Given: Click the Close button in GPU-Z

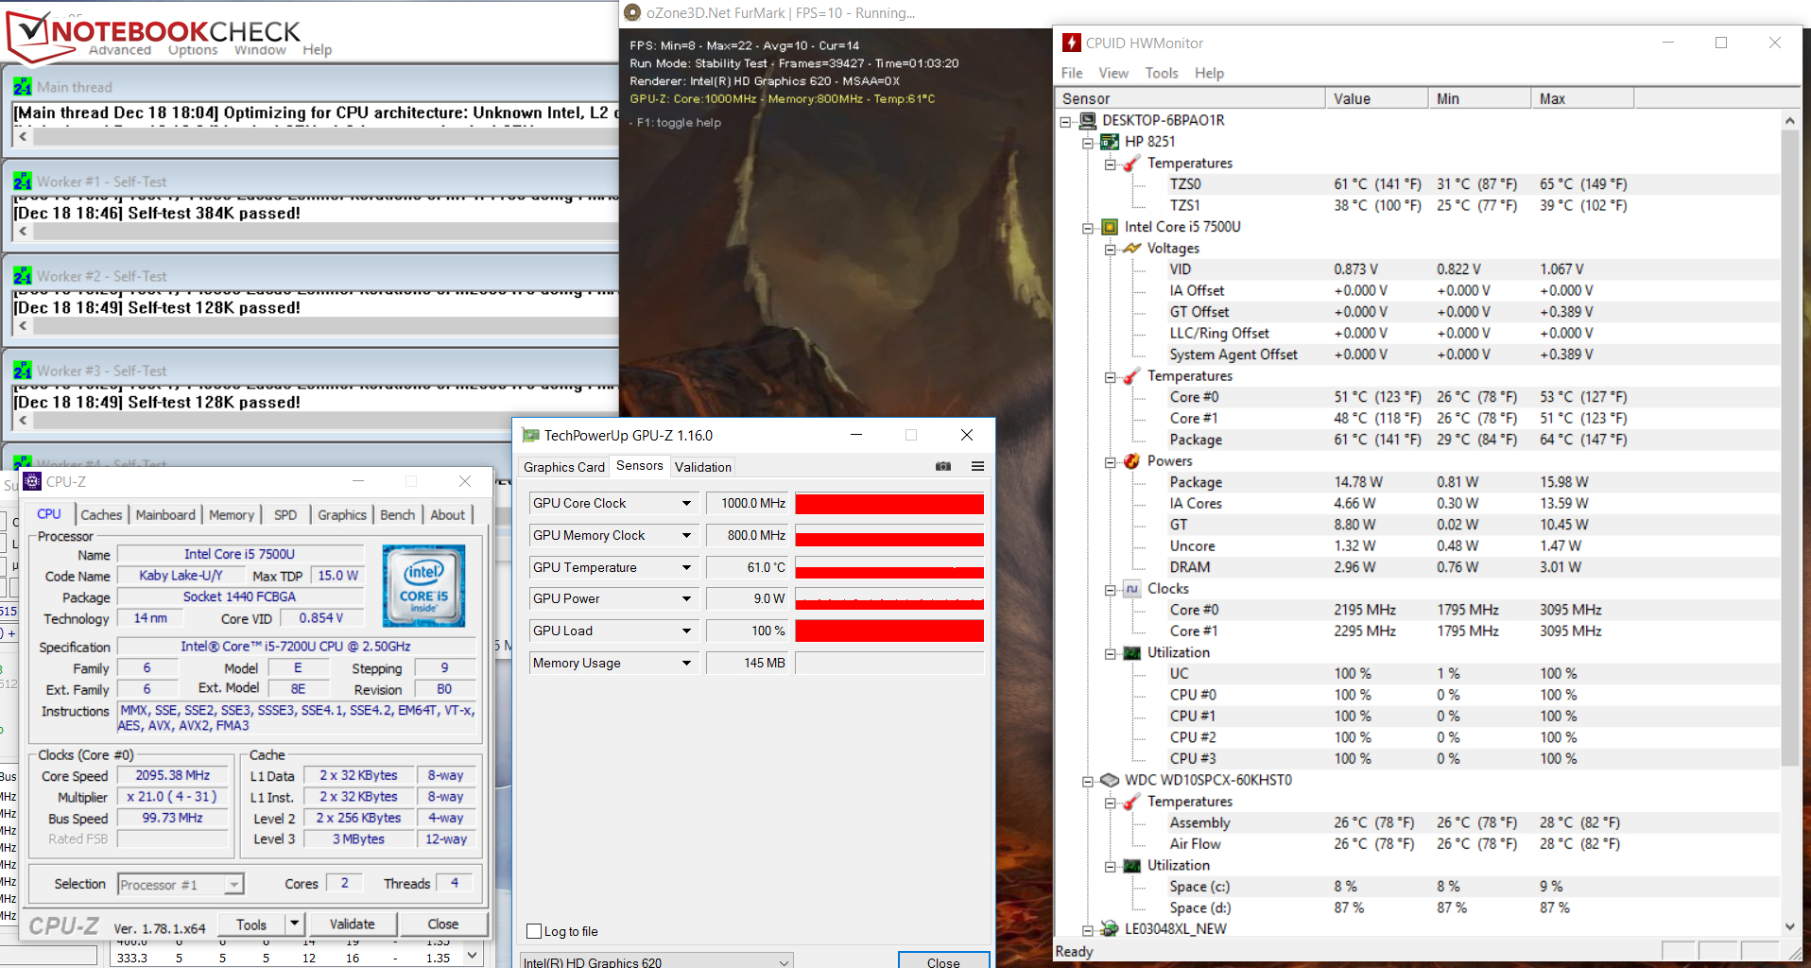Looking at the screenshot, I should click(943, 961).
